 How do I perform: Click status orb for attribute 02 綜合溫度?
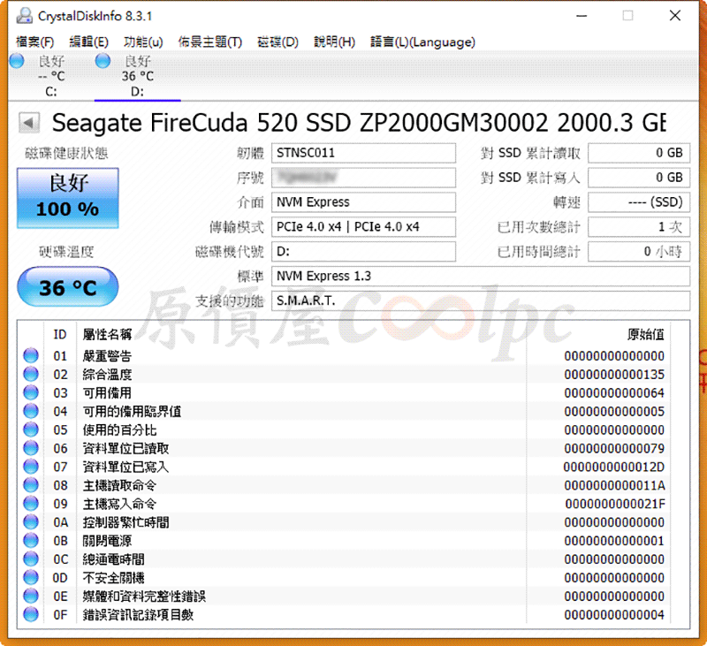click(x=31, y=374)
